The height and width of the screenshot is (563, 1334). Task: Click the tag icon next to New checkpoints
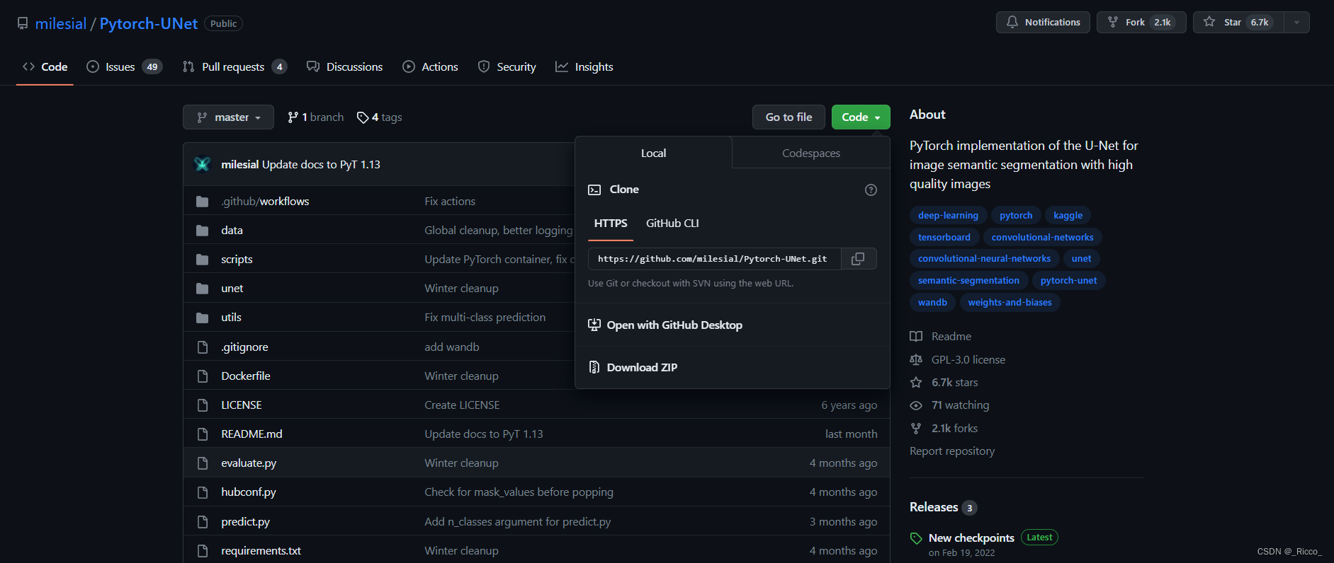tap(916, 538)
